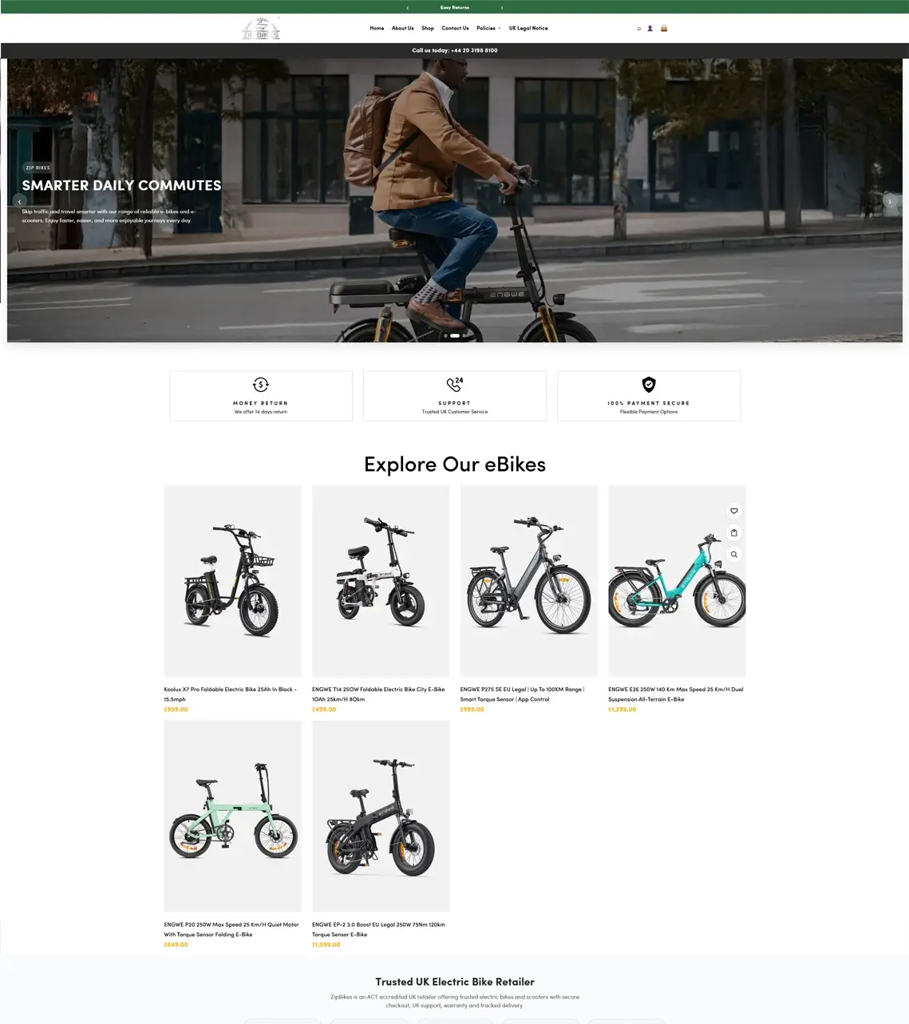Show next announcement bar message
The image size is (909, 1024).
coord(502,7)
